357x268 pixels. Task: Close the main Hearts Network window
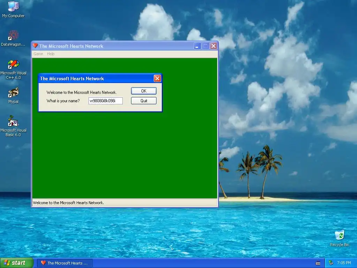tap(213, 46)
